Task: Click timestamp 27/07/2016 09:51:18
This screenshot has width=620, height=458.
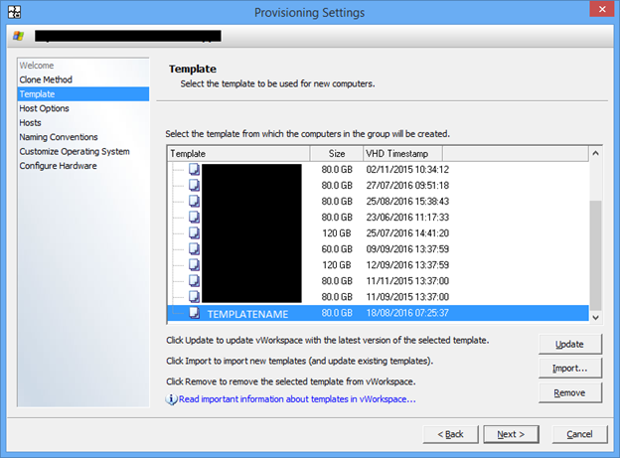Action: (x=407, y=185)
